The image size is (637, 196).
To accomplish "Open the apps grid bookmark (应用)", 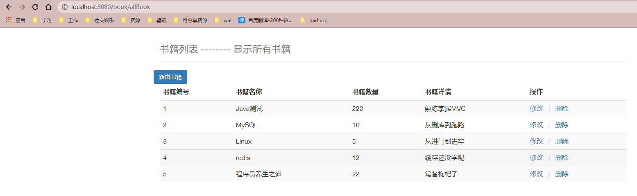I will (x=16, y=20).
